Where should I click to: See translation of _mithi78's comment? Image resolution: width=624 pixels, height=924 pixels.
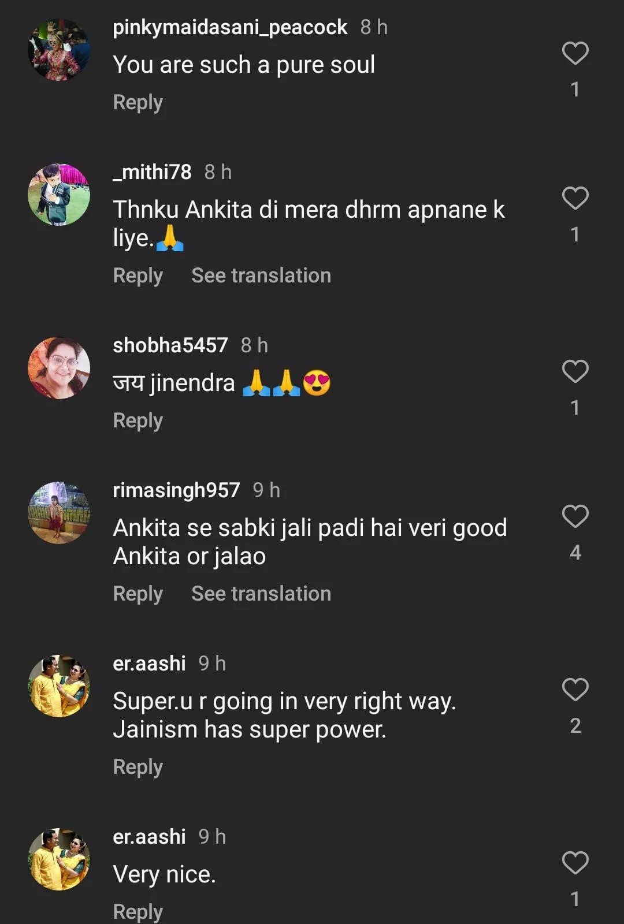click(261, 275)
